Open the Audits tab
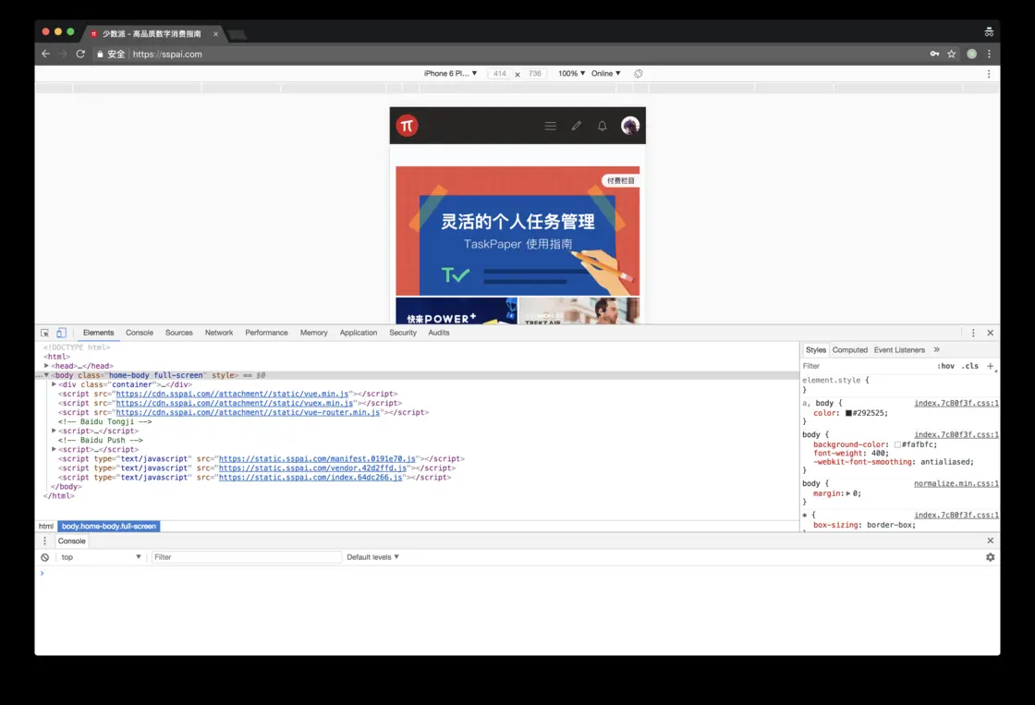The image size is (1035, 705). click(x=439, y=333)
